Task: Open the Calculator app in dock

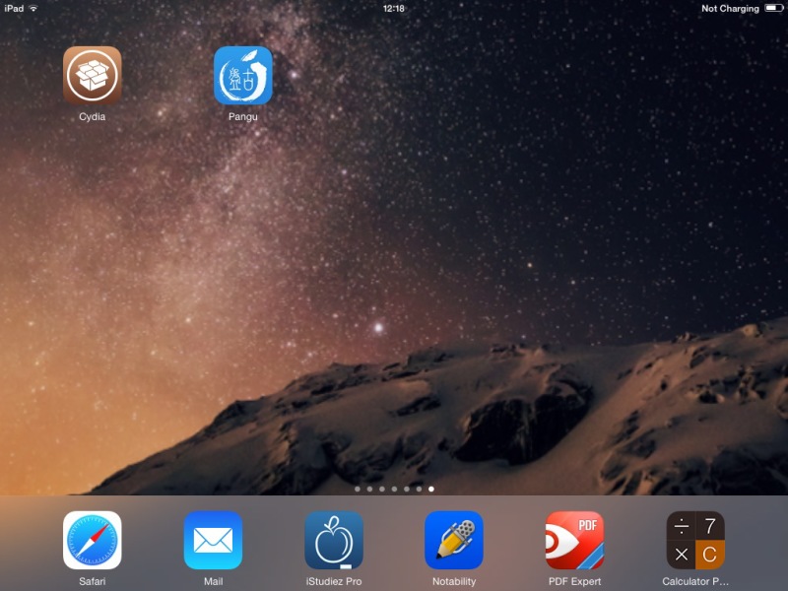Action: [x=695, y=540]
